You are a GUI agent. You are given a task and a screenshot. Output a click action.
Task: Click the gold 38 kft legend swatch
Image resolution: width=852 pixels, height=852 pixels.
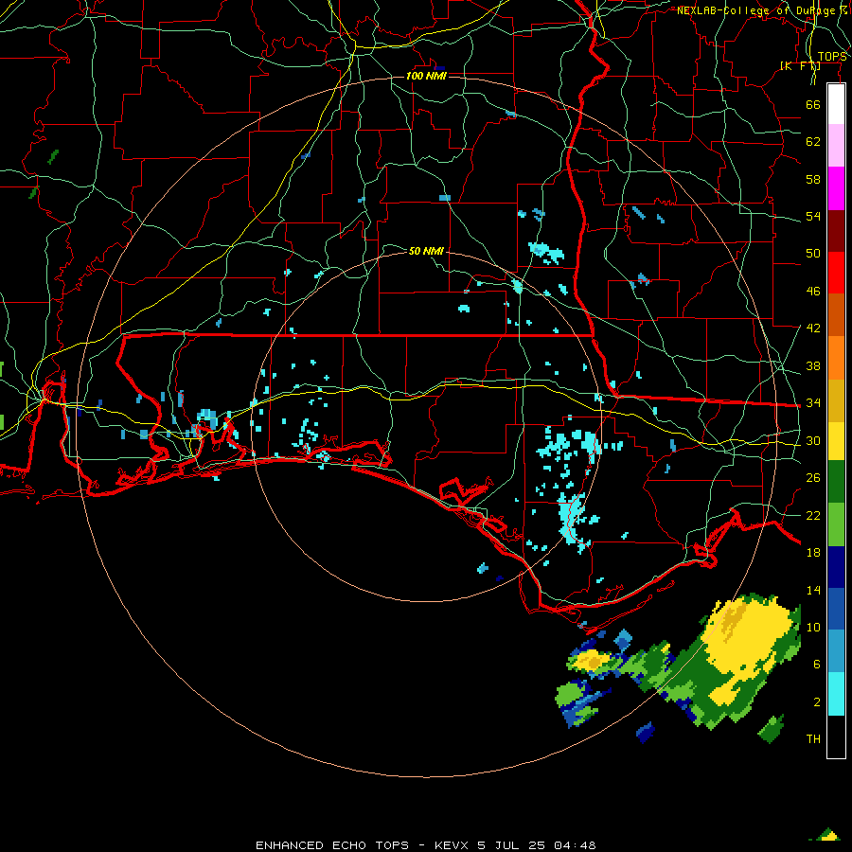(836, 399)
